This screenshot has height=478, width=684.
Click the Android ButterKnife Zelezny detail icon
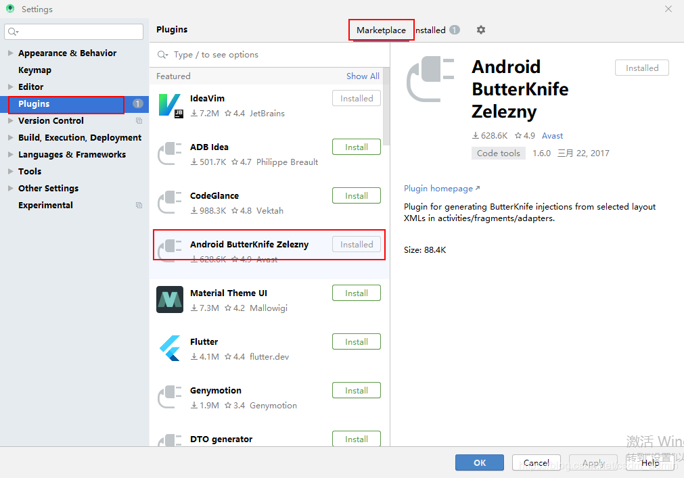click(x=428, y=80)
